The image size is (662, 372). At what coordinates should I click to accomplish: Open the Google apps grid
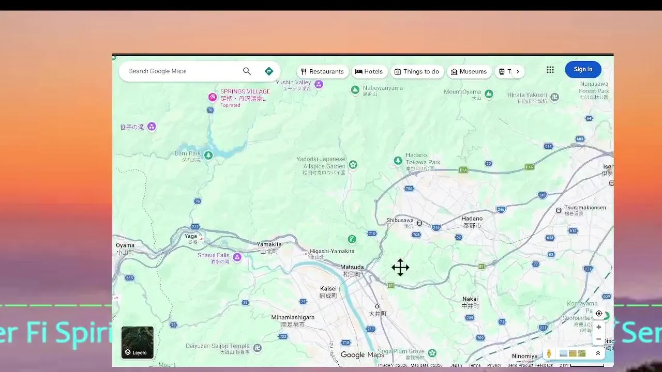pyautogui.click(x=550, y=70)
